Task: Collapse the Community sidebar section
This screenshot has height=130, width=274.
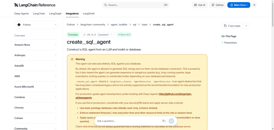Action: pos(36,128)
